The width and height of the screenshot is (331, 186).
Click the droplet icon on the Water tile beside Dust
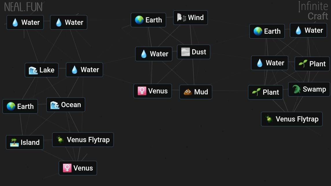coord(143,54)
